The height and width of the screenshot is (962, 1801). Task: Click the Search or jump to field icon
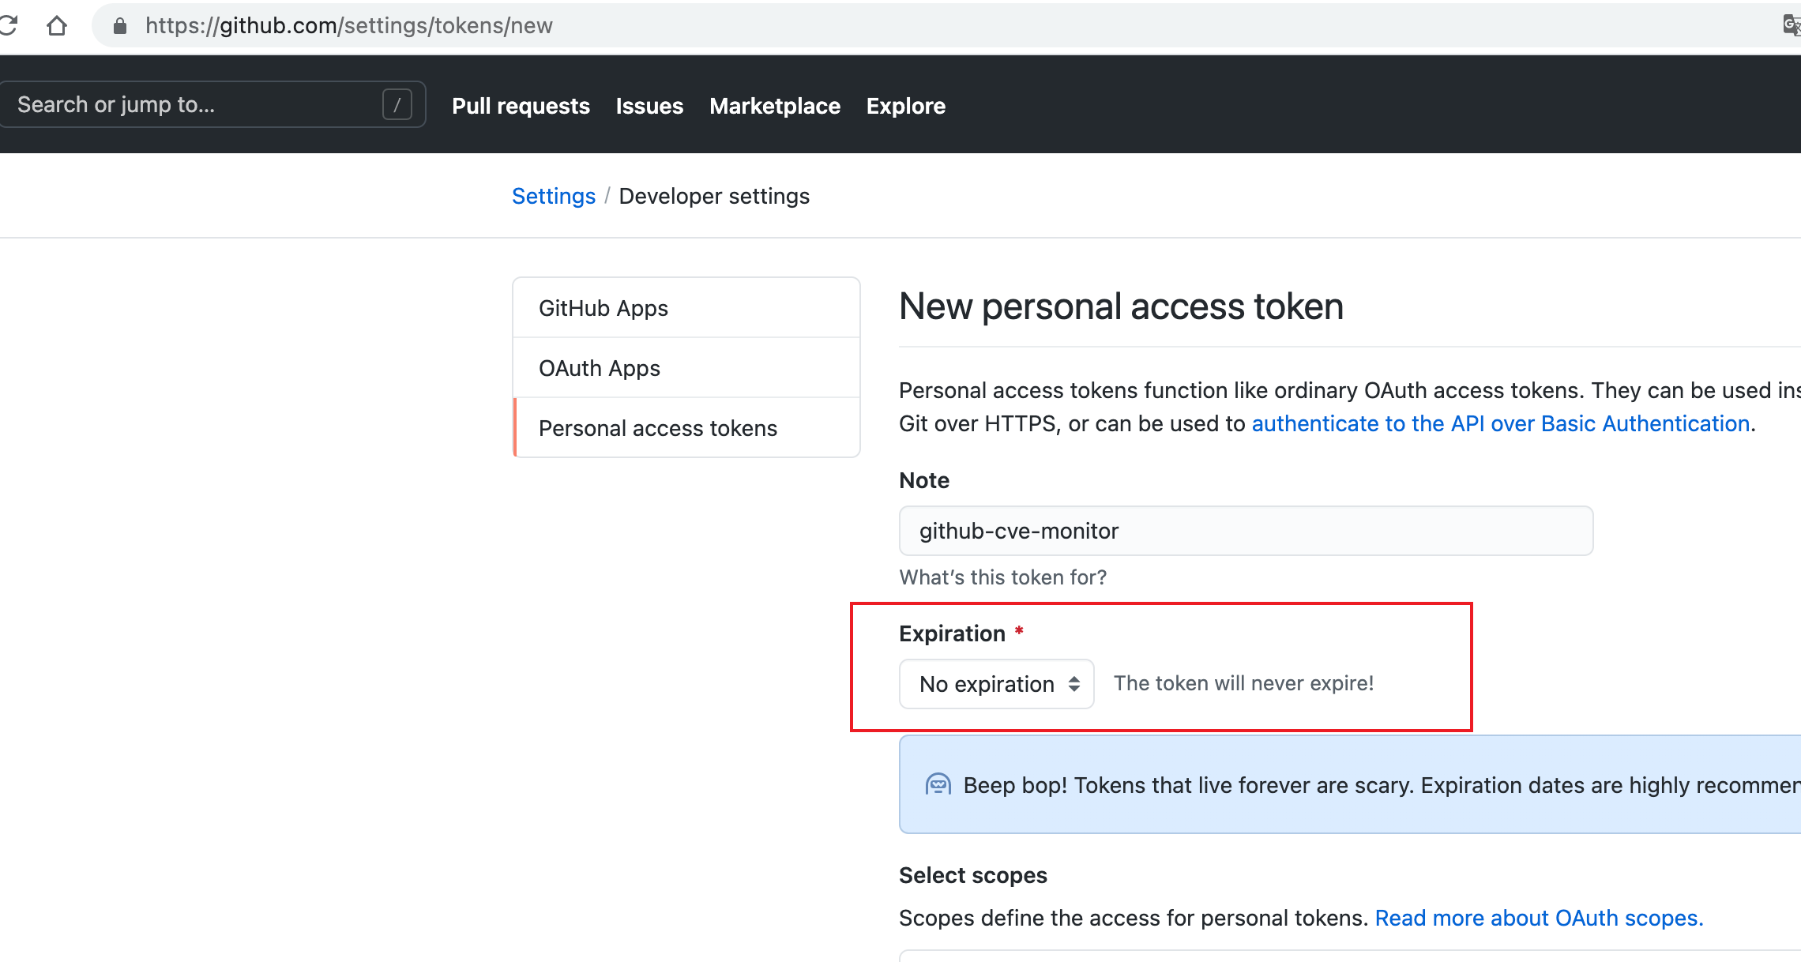click(x=394, y=103)
